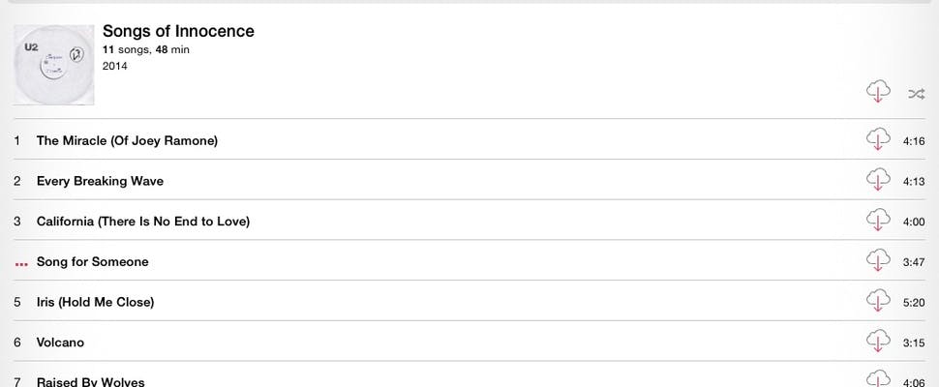Click the now-playing dots indicator
The width and height of the screenshot is (939, 387).
21,263
